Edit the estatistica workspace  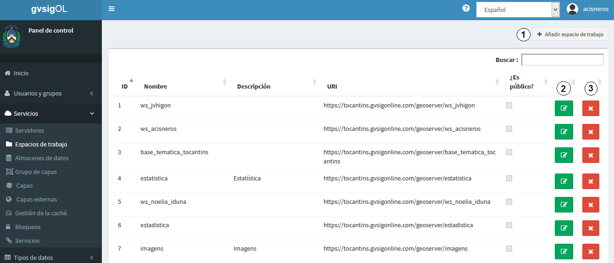click(x=564, y=181)
